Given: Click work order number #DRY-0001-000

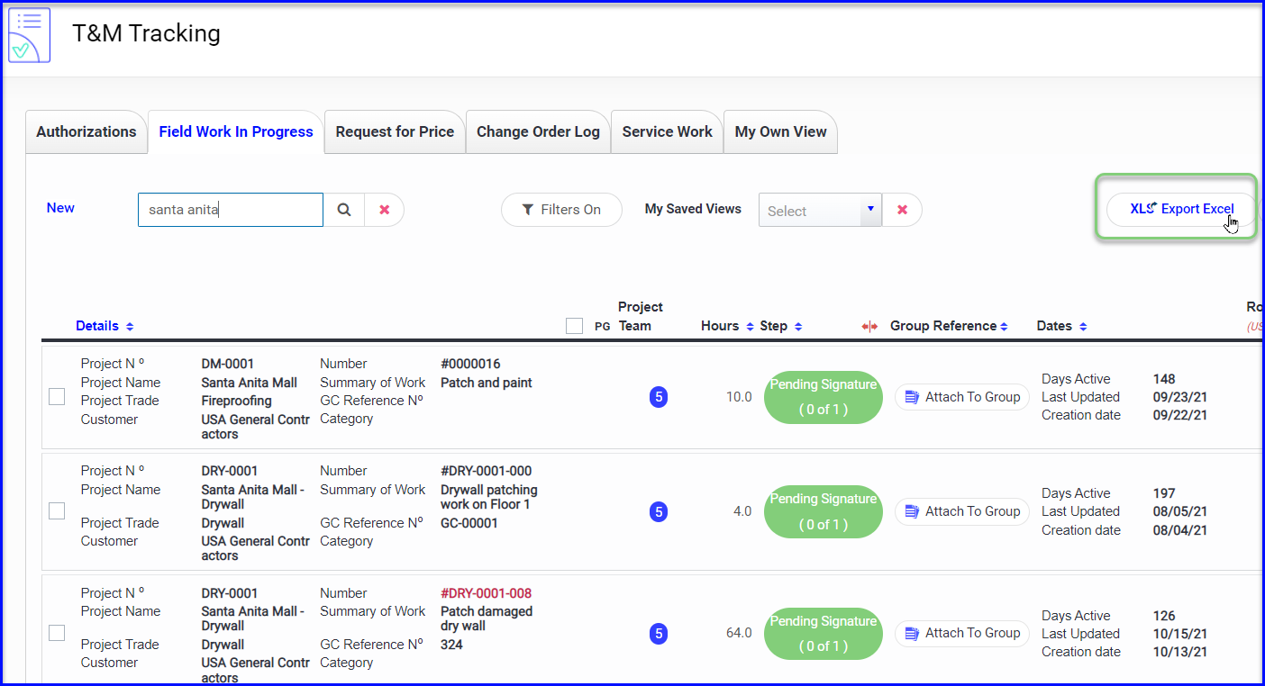Looking at the screenshot, I should point(486,471).
